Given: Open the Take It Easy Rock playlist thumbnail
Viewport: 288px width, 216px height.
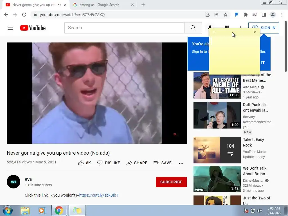Looking at the screenshot, I should tap(217, 150).
